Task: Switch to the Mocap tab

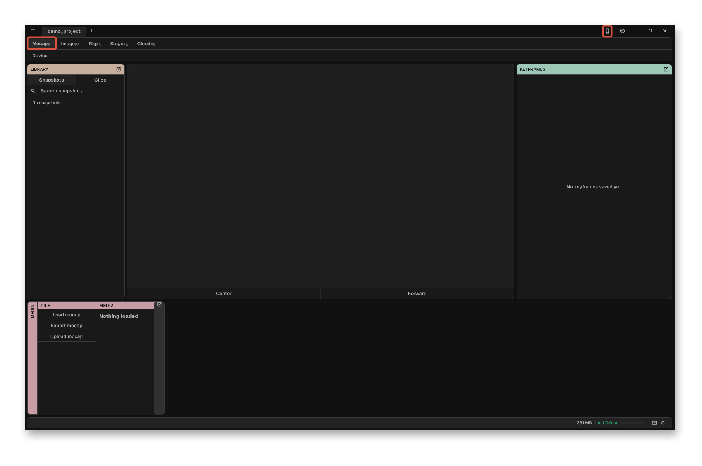Action: click(42, 43)
